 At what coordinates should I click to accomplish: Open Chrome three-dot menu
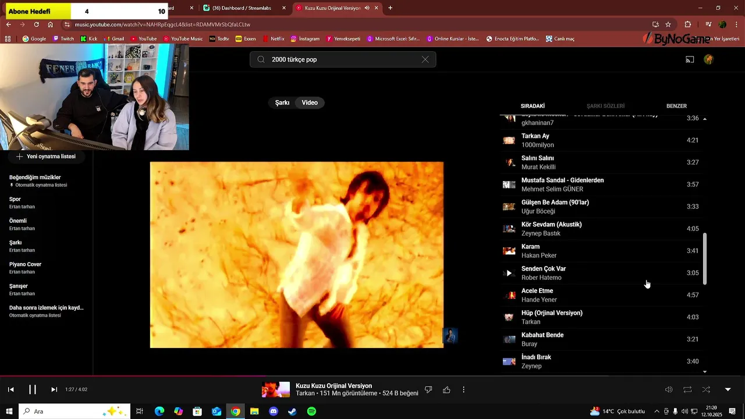[x=736, y=24]
